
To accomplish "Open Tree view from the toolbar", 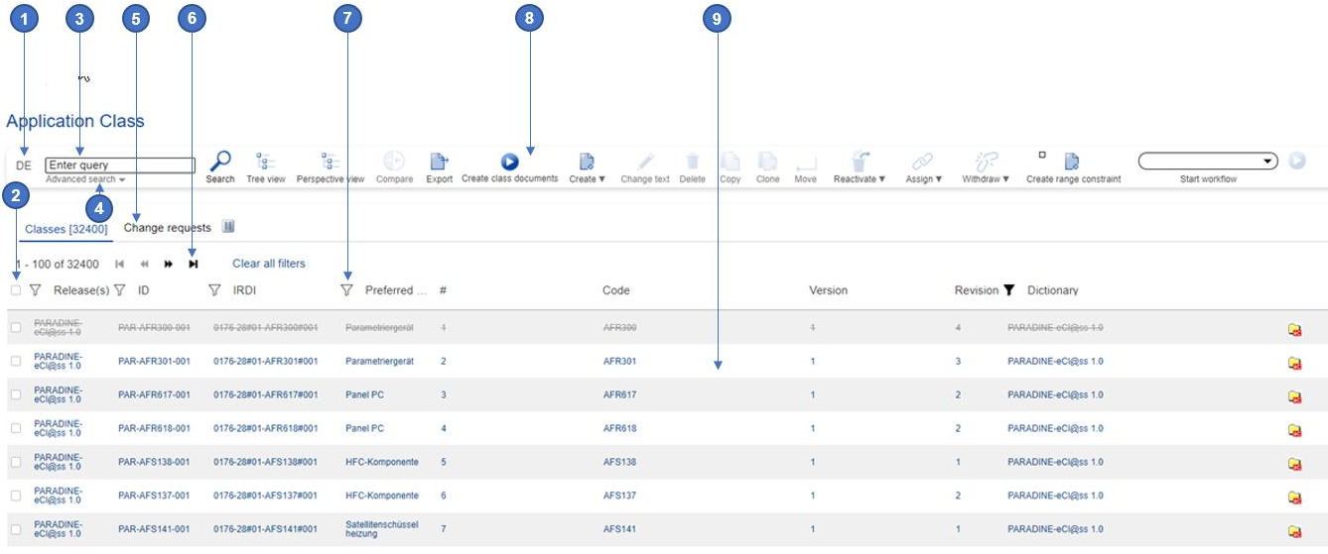I will (265, 162).
